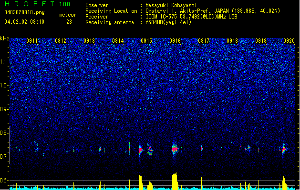Click the 0917 time marker
Screen dimensions: 300x190
pyautogui.click(x=204, y=41)
